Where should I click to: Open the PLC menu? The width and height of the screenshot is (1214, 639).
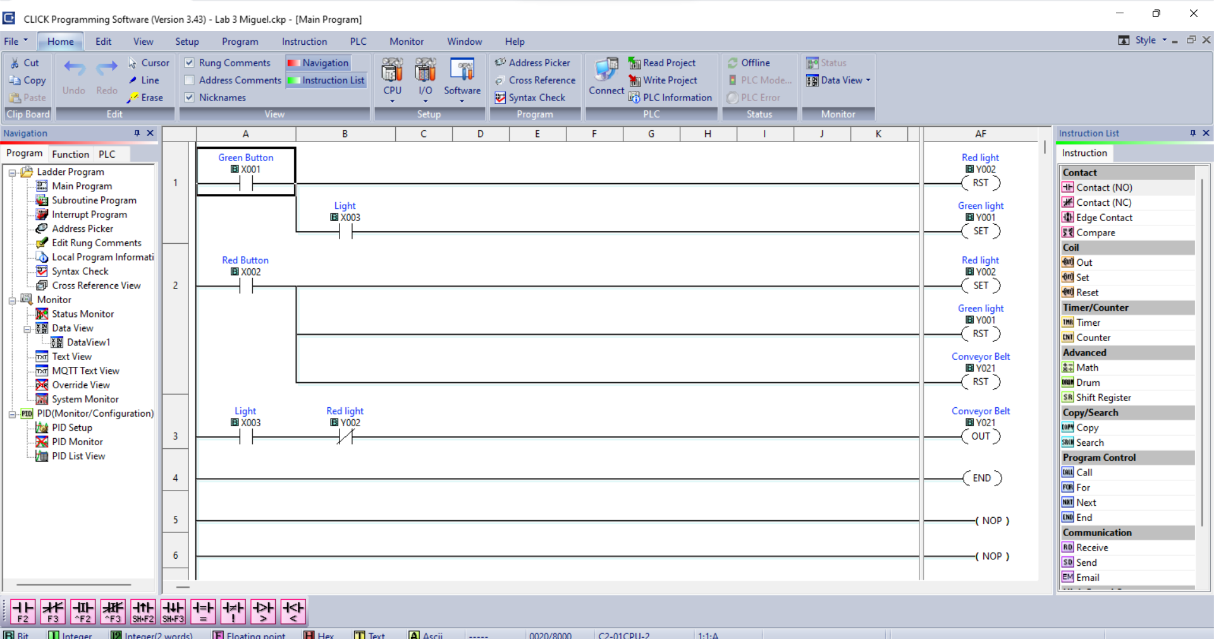click(x=358, y=41)
